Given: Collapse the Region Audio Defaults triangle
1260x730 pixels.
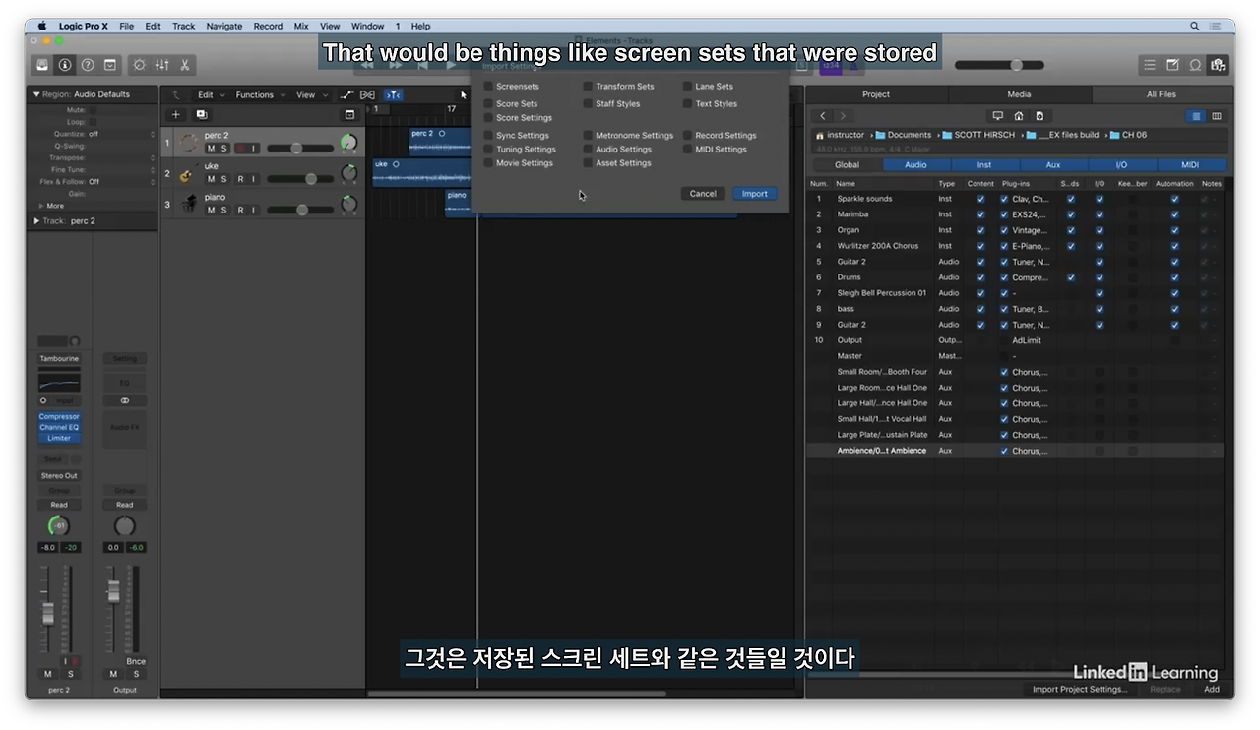Looking at the screenshot, I should pos(37,94).
